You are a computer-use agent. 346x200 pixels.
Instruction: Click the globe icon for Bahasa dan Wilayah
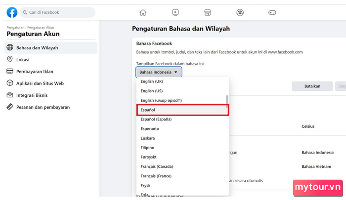coord(10,47)
